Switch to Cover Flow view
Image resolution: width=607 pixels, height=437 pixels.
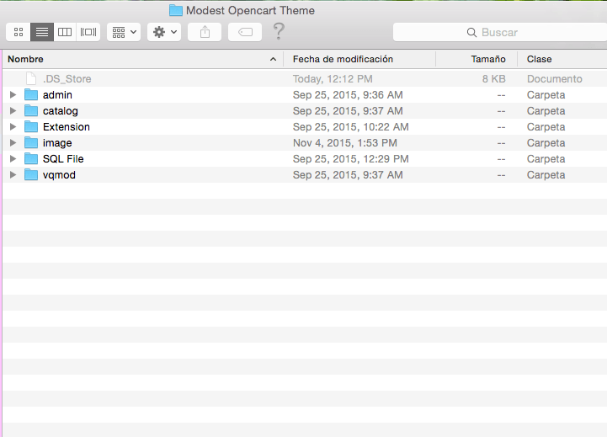point(88,32)
